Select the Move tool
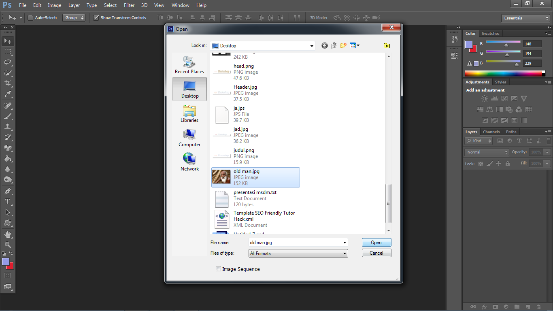Viewport: 553px width, 311px height. (8, 41)
